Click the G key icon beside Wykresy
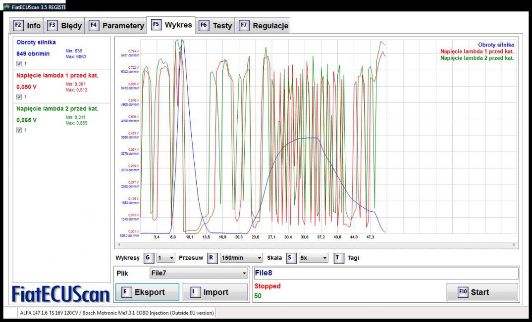The image size is (532, 322). (x=148, y=258)
